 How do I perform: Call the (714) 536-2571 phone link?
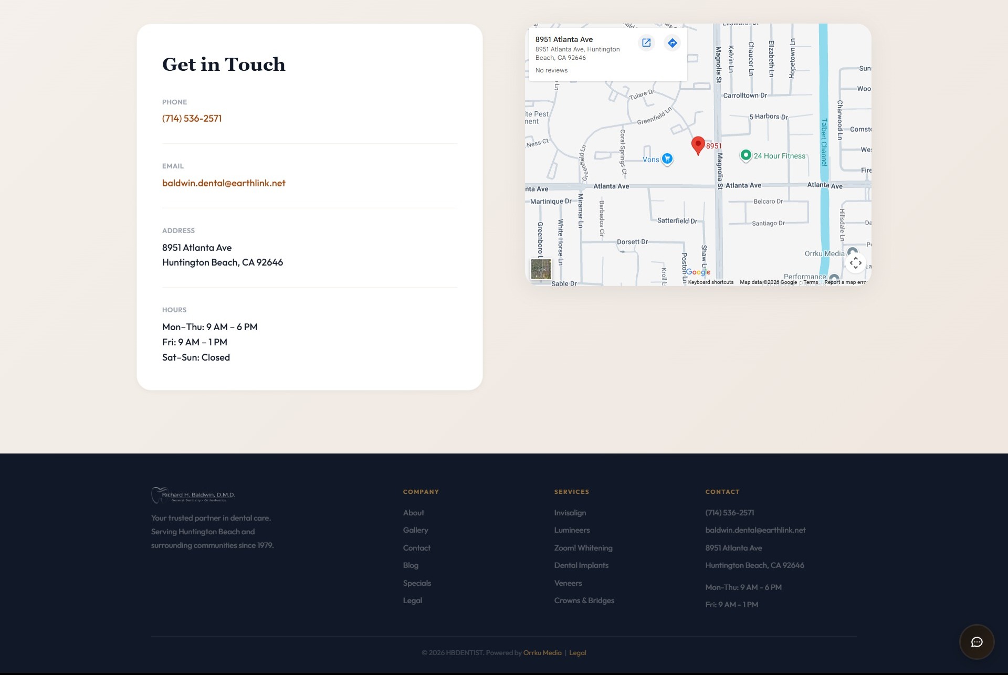[x=192, y=119]
